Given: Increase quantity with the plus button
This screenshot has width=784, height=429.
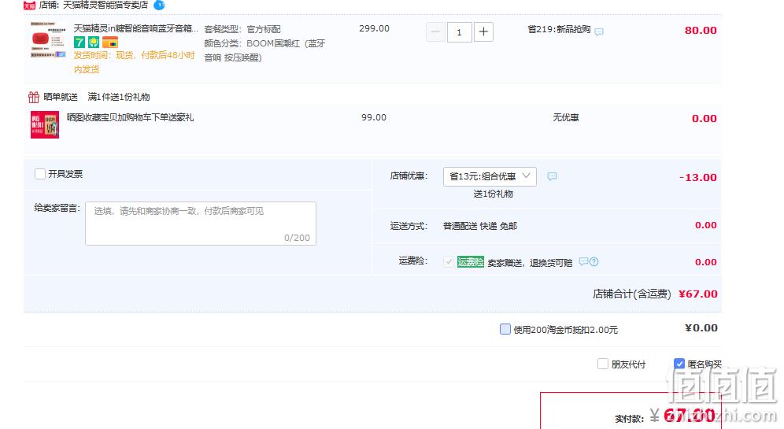Looking at the screenshot, I should [483, 32].
